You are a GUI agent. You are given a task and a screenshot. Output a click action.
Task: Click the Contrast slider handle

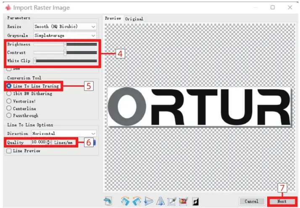65,53
